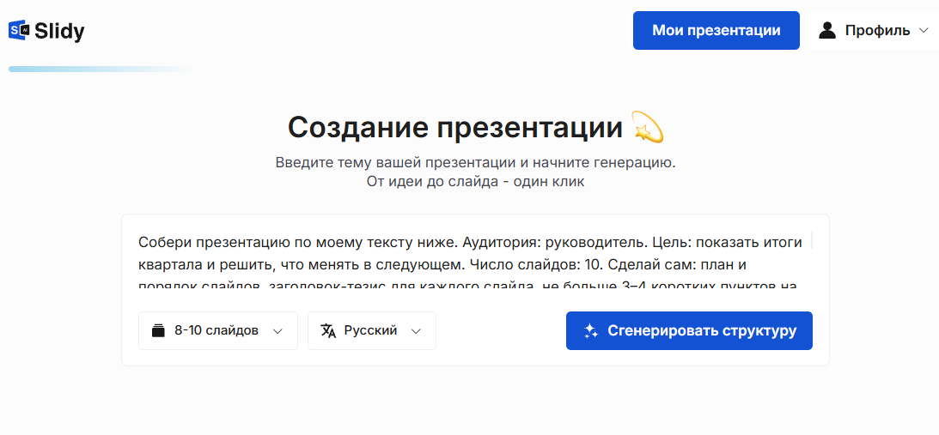Viewport: 939px width, 435px height.
Task: Click the slides stack icon
Action: 158,330
